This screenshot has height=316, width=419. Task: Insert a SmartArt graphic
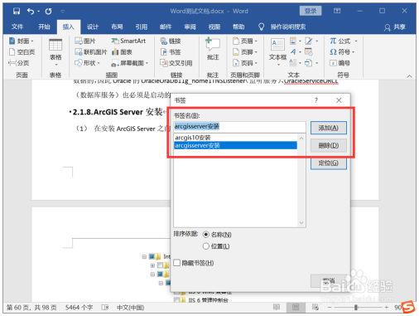128,41
